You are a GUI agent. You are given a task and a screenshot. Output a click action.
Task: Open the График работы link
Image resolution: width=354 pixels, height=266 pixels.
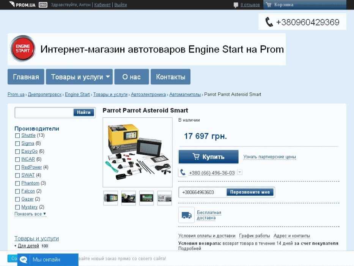tap(255, 236)
